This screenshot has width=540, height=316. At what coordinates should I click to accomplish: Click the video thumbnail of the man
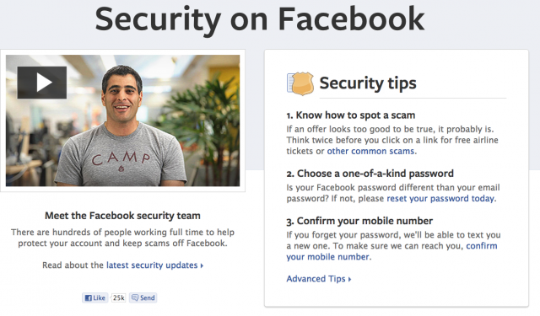[122, 121]
